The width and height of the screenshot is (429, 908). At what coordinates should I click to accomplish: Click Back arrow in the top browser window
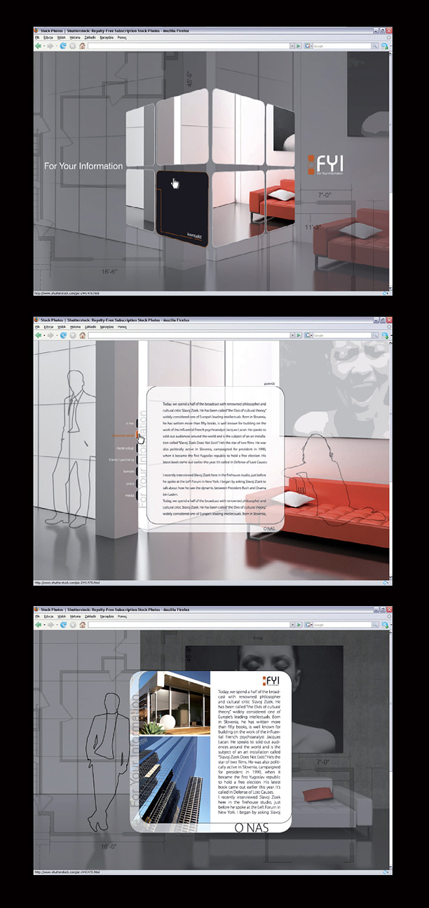pyautogui.click(x=39, y=46)
